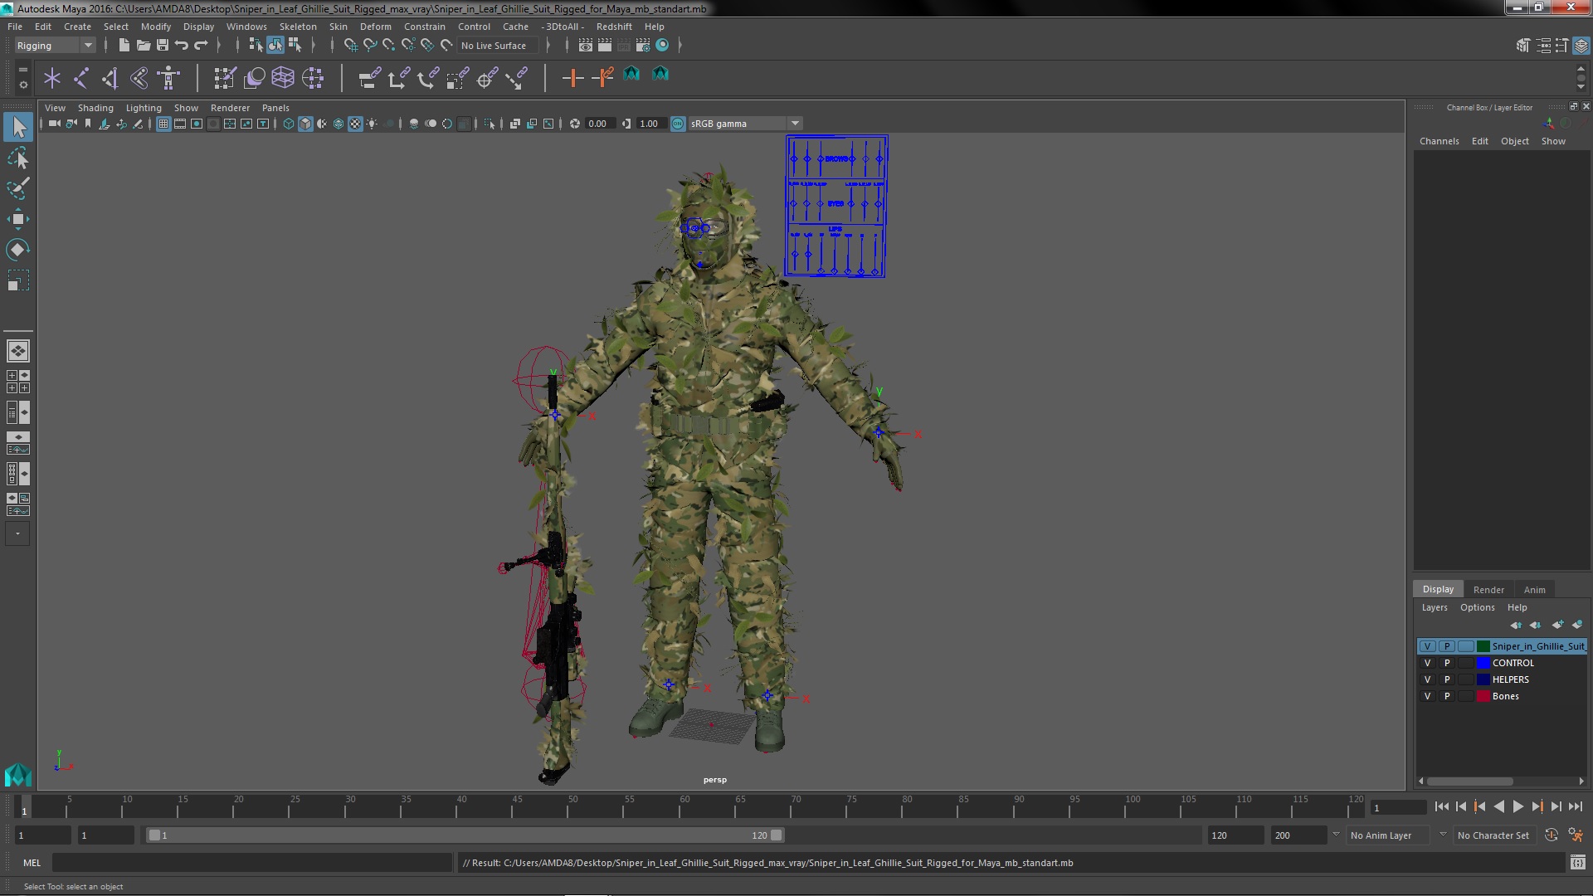Click the Open scene folder icon
This screenshot has height=896, width=1593.
[143, 46]
